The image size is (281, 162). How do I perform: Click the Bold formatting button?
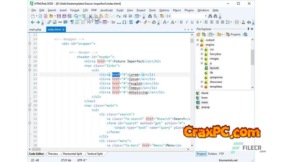pos(181,22)
